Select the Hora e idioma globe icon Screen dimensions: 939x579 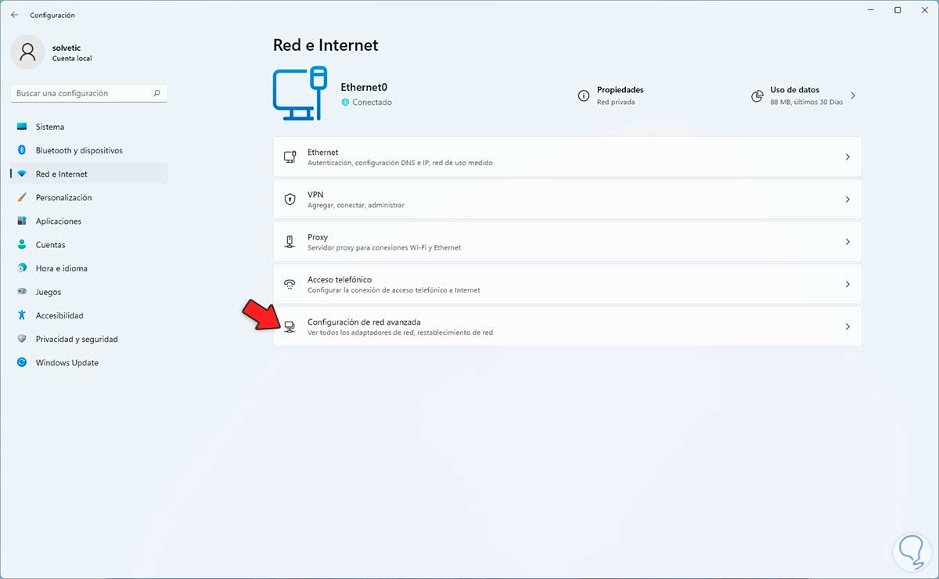[22, 268]
